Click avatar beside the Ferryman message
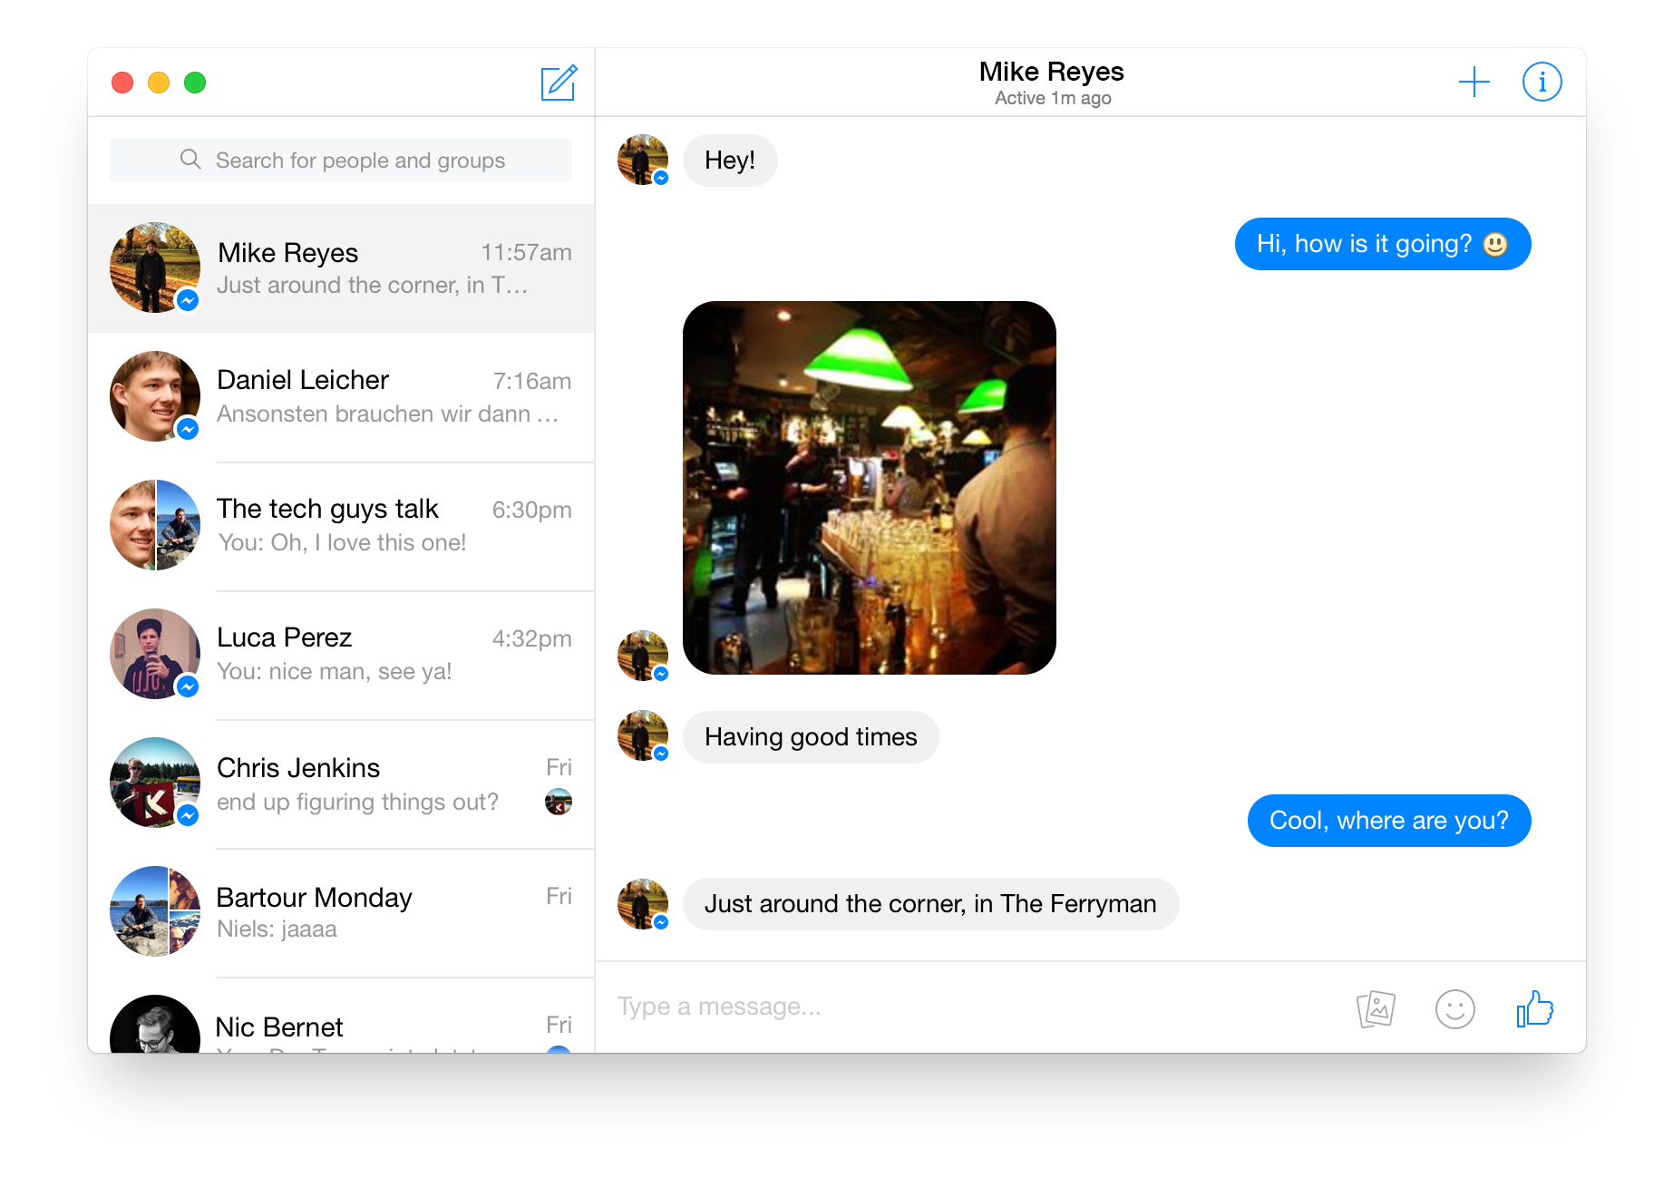Image resolution: width=1673 pixels, height=1187 pixels. click(643, 904)
